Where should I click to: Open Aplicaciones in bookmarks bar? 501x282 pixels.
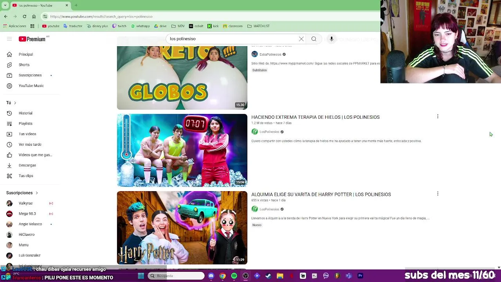[14, 26]
